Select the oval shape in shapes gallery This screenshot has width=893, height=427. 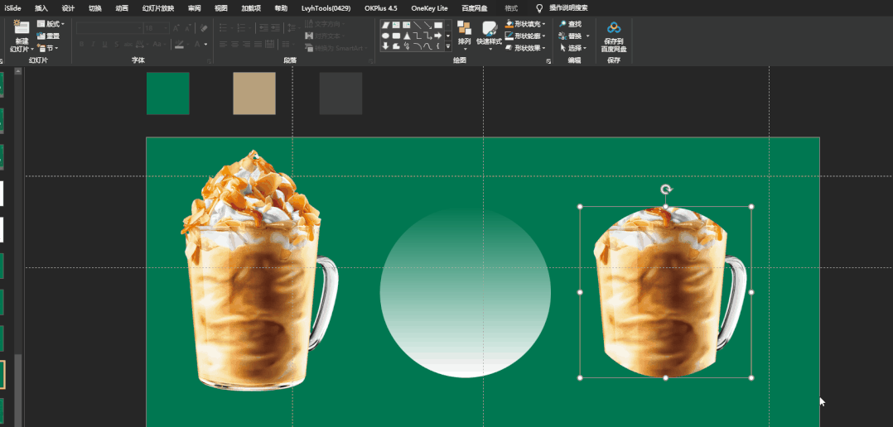pos(385,36)
